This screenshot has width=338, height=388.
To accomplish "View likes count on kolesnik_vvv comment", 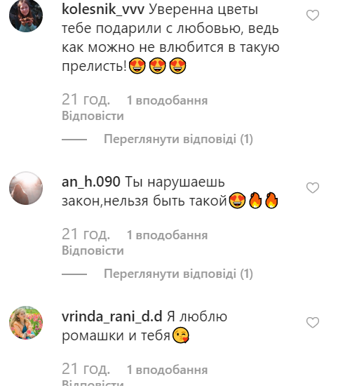I will pyautogui.click(x=167, y=100).
